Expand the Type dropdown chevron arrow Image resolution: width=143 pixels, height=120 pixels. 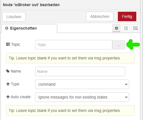126,84
